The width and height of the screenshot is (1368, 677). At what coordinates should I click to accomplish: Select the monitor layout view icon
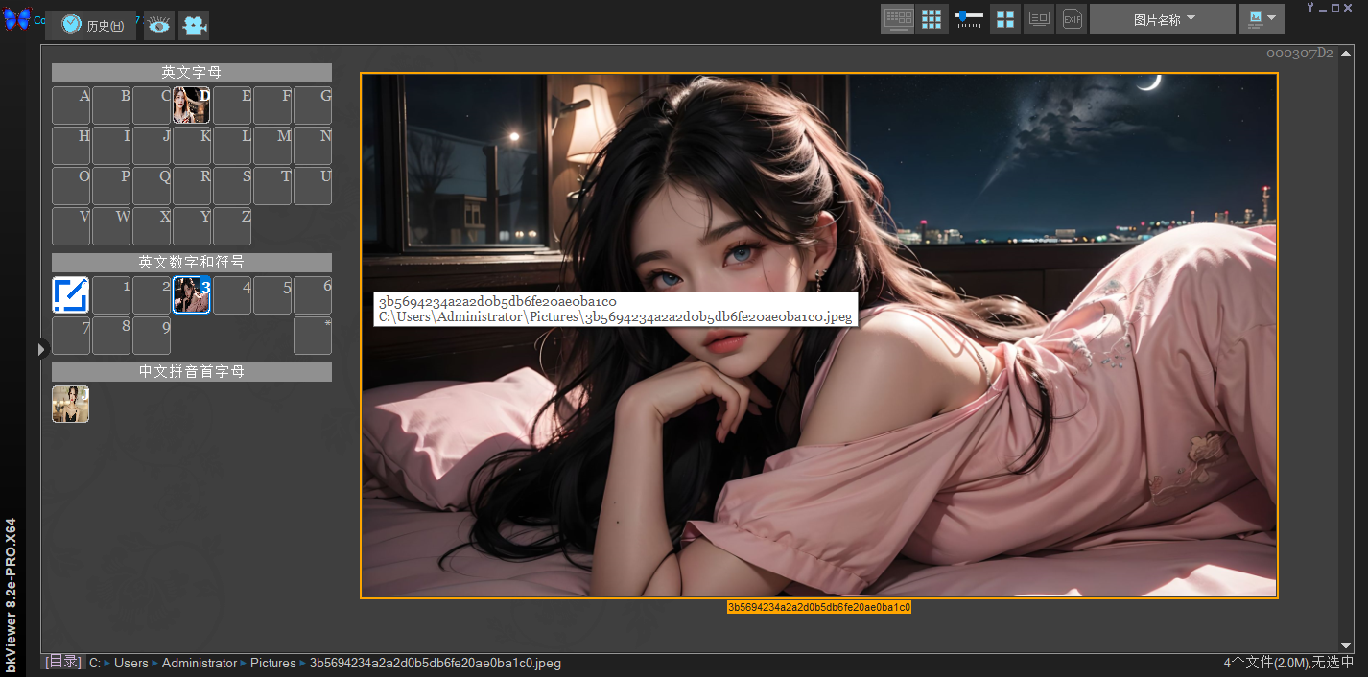pos(899,17)
